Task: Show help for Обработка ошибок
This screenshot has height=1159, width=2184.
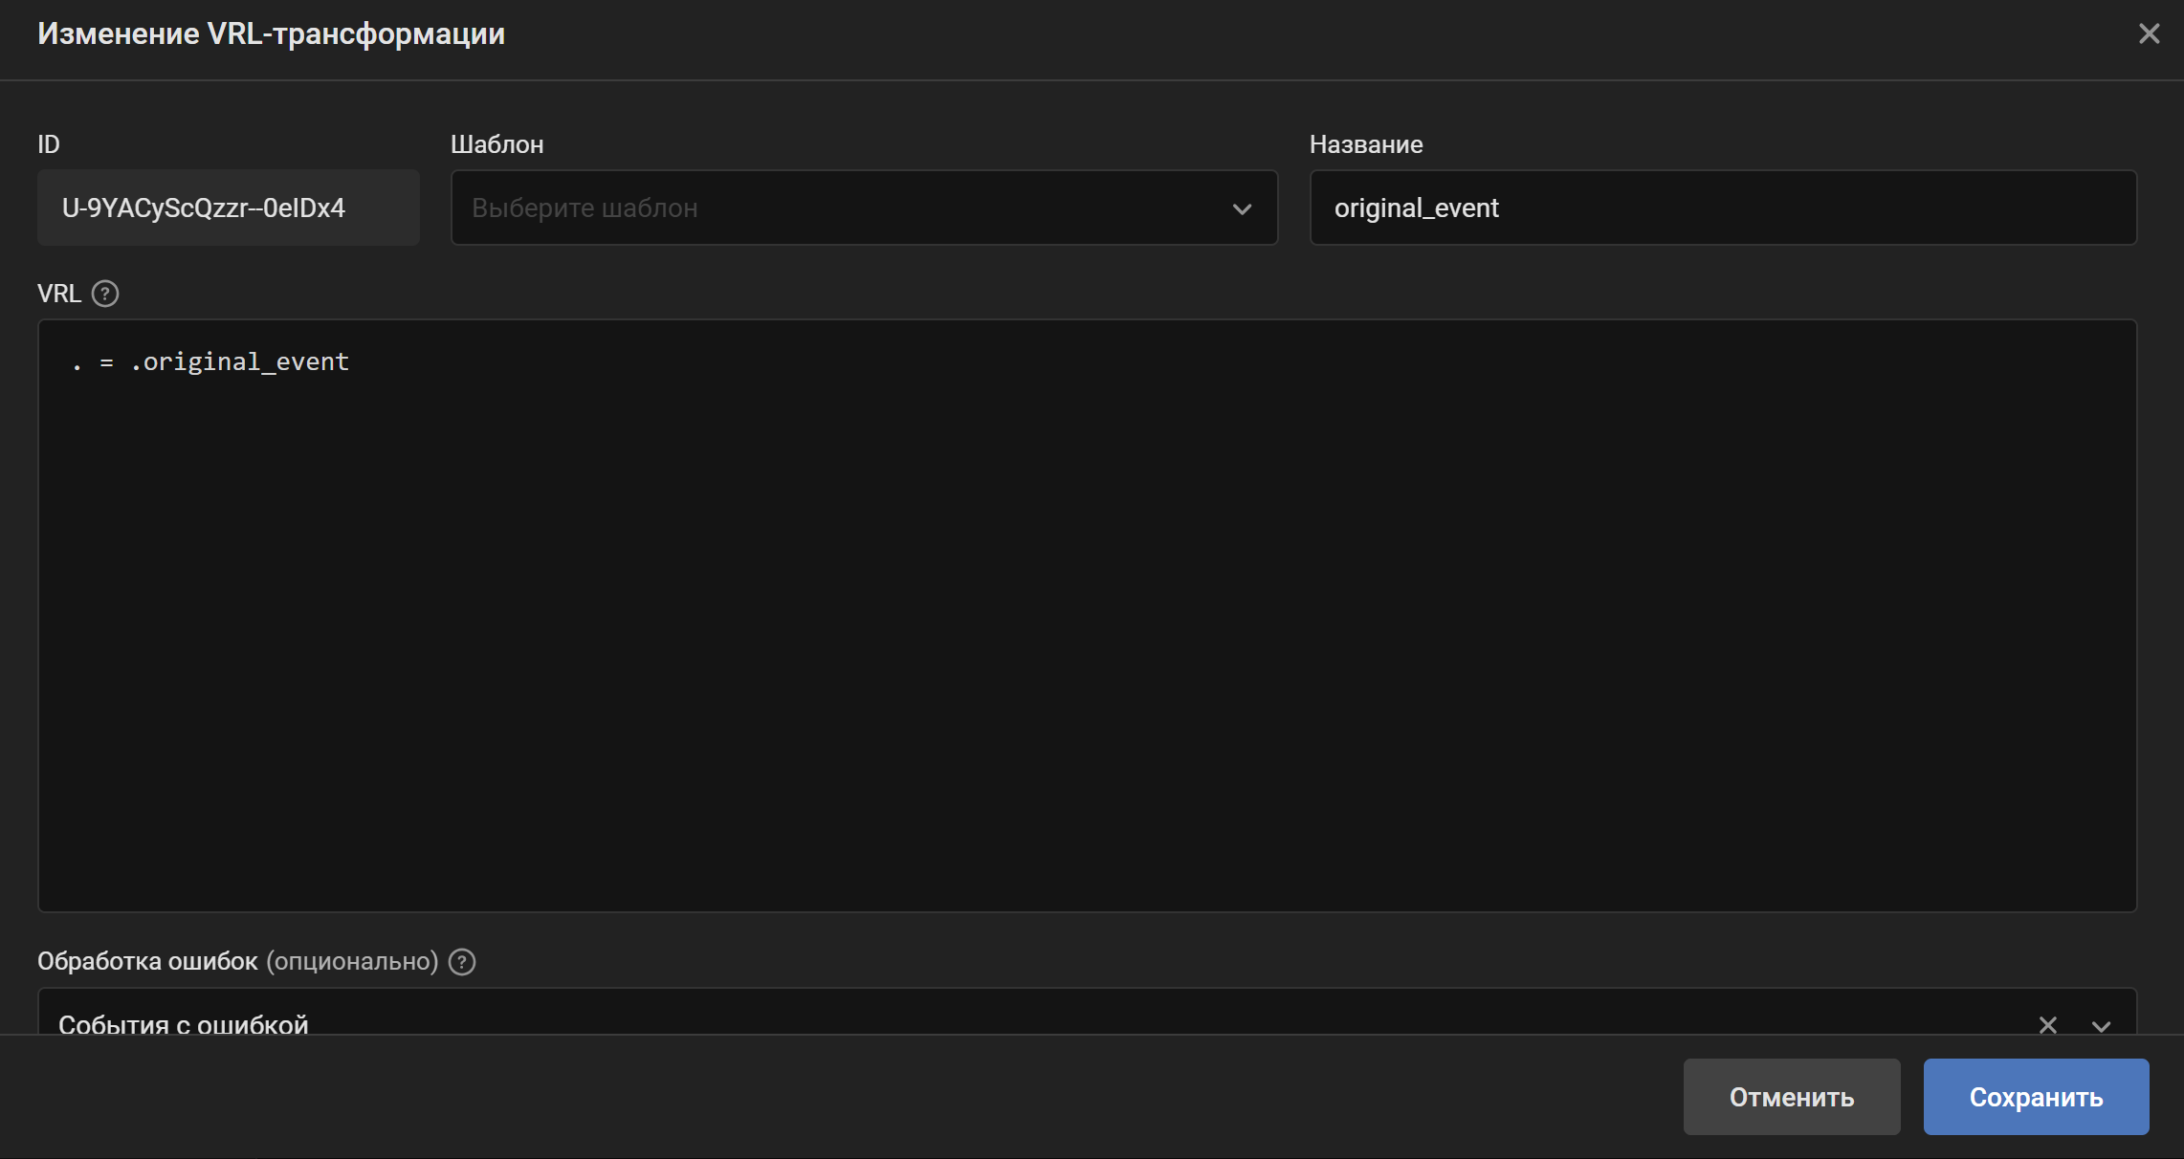Action: (462, 961)
